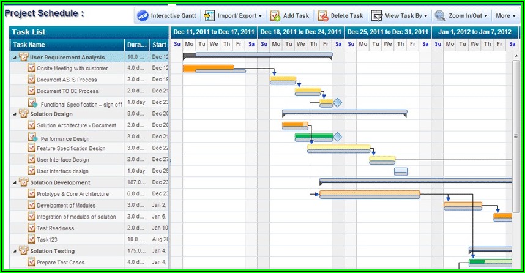Click the Task List panel title
Image resolution: width=525 pixels, height=273 pixels.
pos(29,32)
